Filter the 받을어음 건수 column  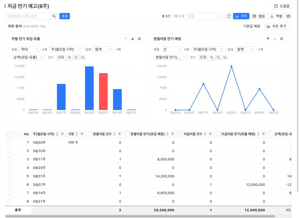tap(119, 134)
